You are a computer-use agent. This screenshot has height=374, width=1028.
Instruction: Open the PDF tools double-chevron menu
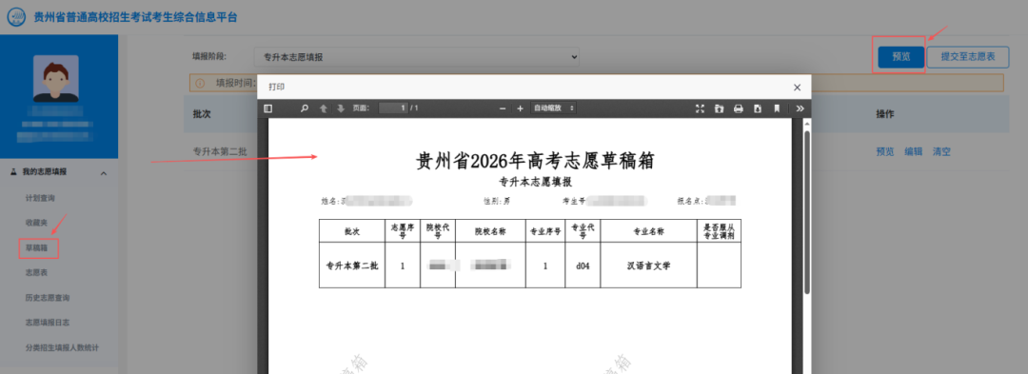pos(800,108)
